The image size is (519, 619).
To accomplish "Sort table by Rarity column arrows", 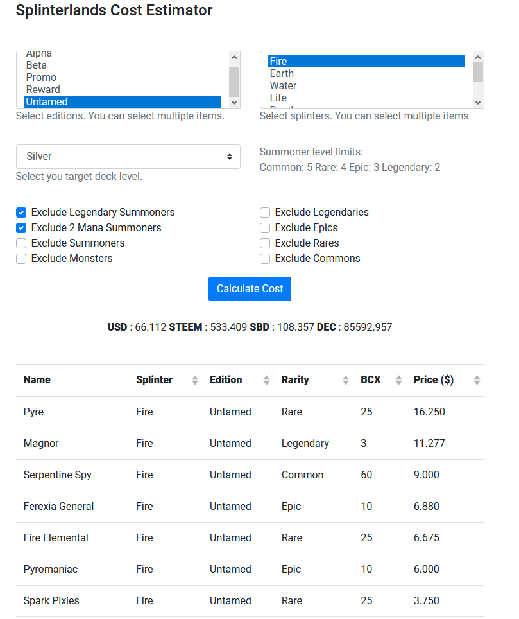I will 346,380.
